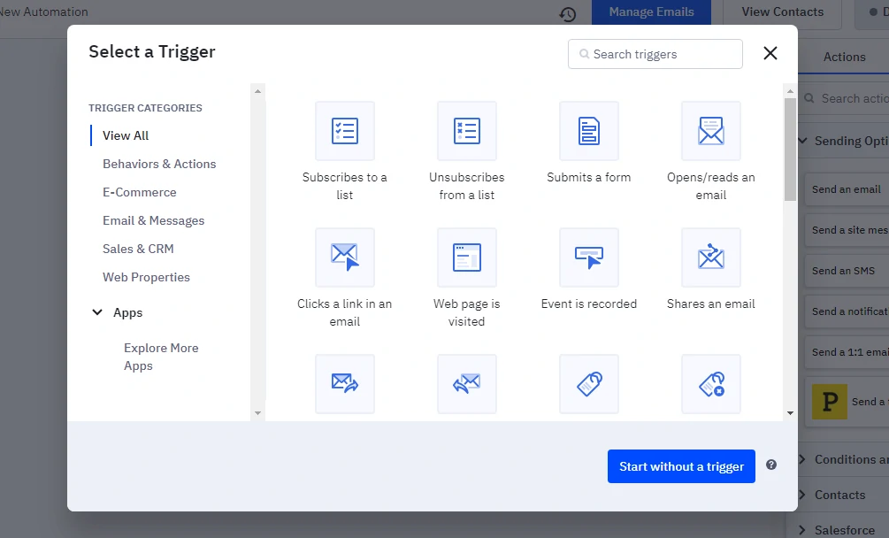Click the Web page is visited label
Viewport: 889px width, 538px height.
click(466, 312)
